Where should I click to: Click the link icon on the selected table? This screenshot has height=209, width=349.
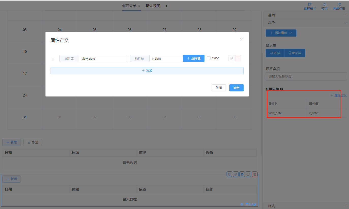point(236,174)
